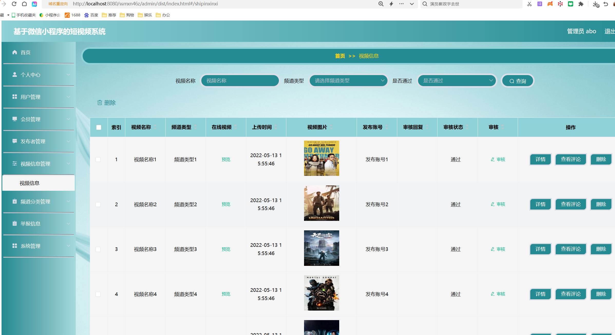This screenshot has width=615, height=335.
Task: Open the 购物 bookmarks folder
Action: pos(127,15)
